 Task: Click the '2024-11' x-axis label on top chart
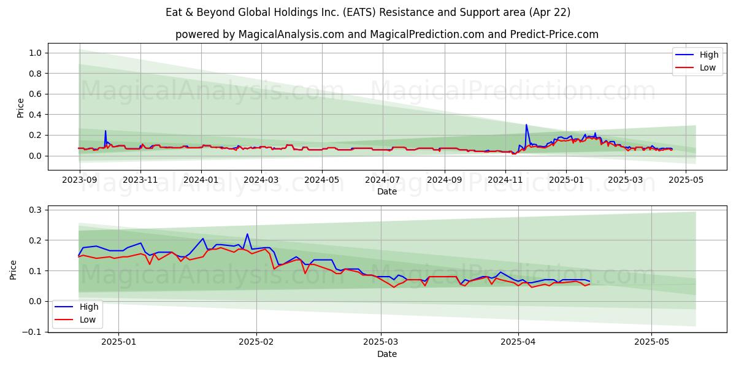click(506, 180)
